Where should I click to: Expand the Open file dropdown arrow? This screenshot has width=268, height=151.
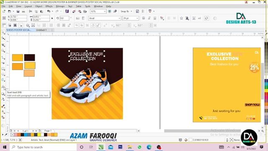13,11
